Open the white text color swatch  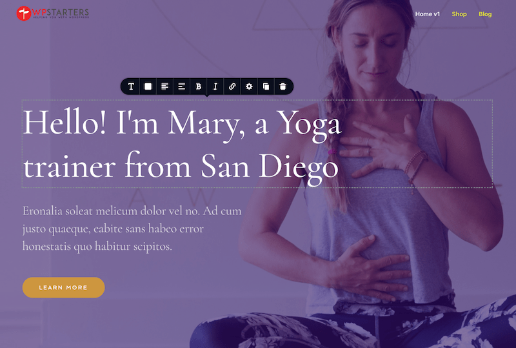[148, 87]
